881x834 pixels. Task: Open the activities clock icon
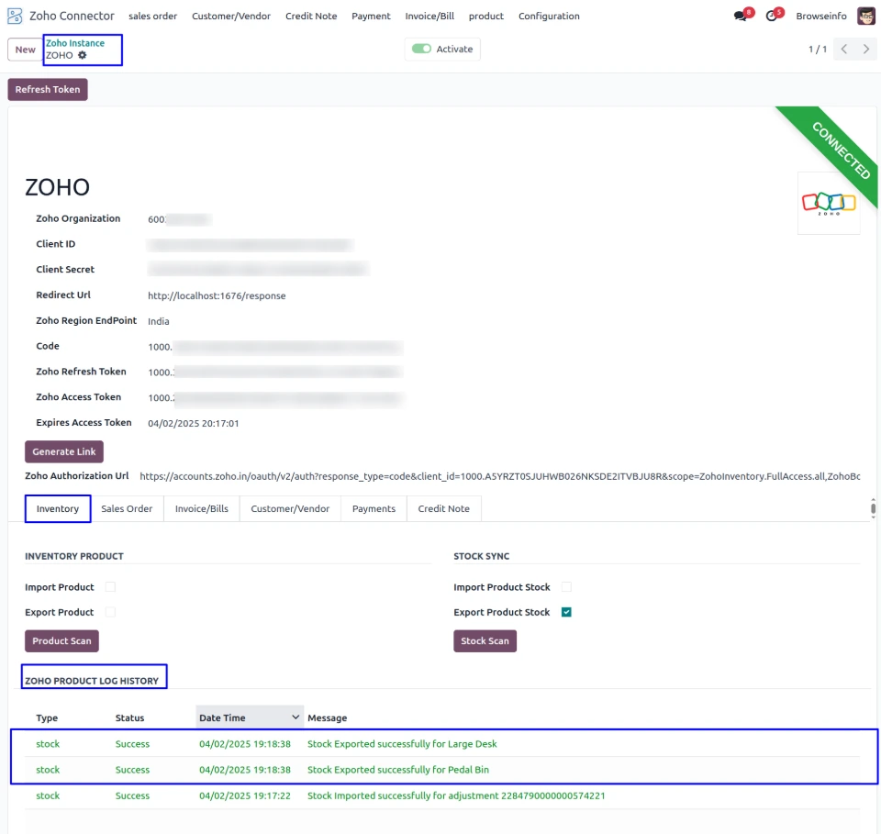(x=772, y=17)
